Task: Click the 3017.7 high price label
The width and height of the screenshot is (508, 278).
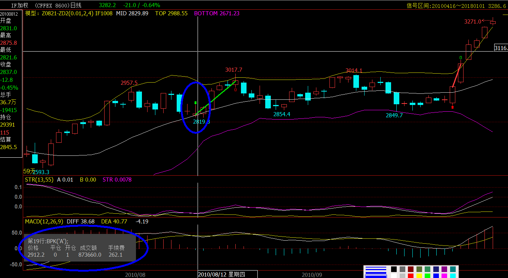Action: [x=233, y=70]
